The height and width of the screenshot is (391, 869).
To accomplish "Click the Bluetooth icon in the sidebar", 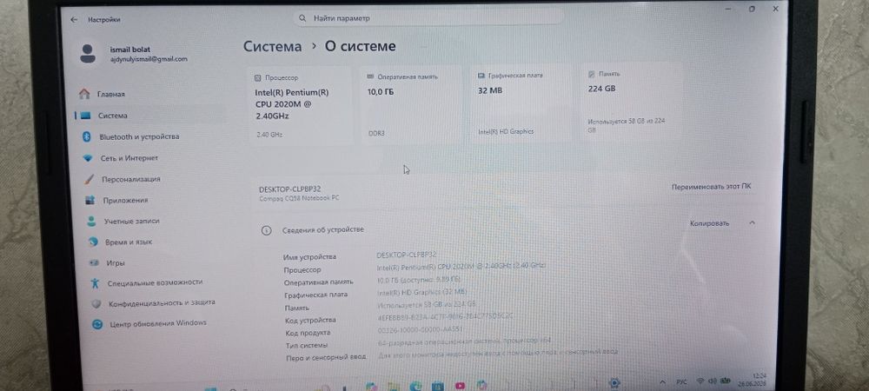I will (x=86, y=136).
